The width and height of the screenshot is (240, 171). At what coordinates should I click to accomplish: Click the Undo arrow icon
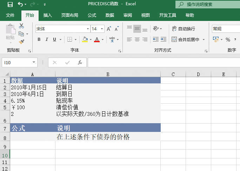[20, 5]
